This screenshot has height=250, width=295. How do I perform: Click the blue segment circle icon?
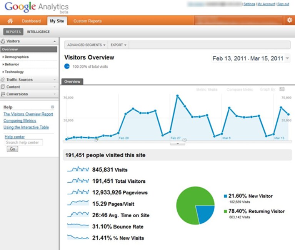click(67, 67)
